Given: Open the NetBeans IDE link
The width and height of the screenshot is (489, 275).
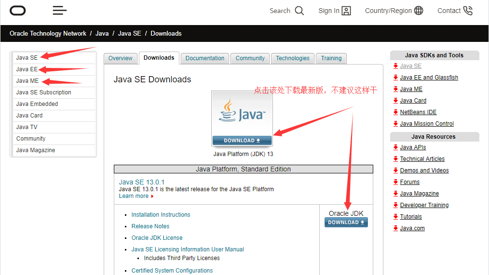Looking at the screenshot, I should 418,112.
